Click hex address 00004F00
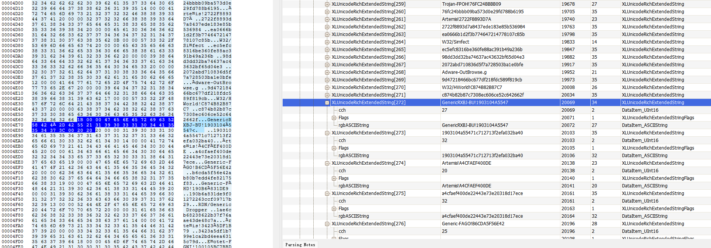 click(12, 173)
